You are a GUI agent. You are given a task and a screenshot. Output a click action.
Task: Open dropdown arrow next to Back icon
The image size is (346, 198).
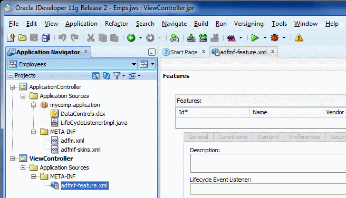[140, 38]
